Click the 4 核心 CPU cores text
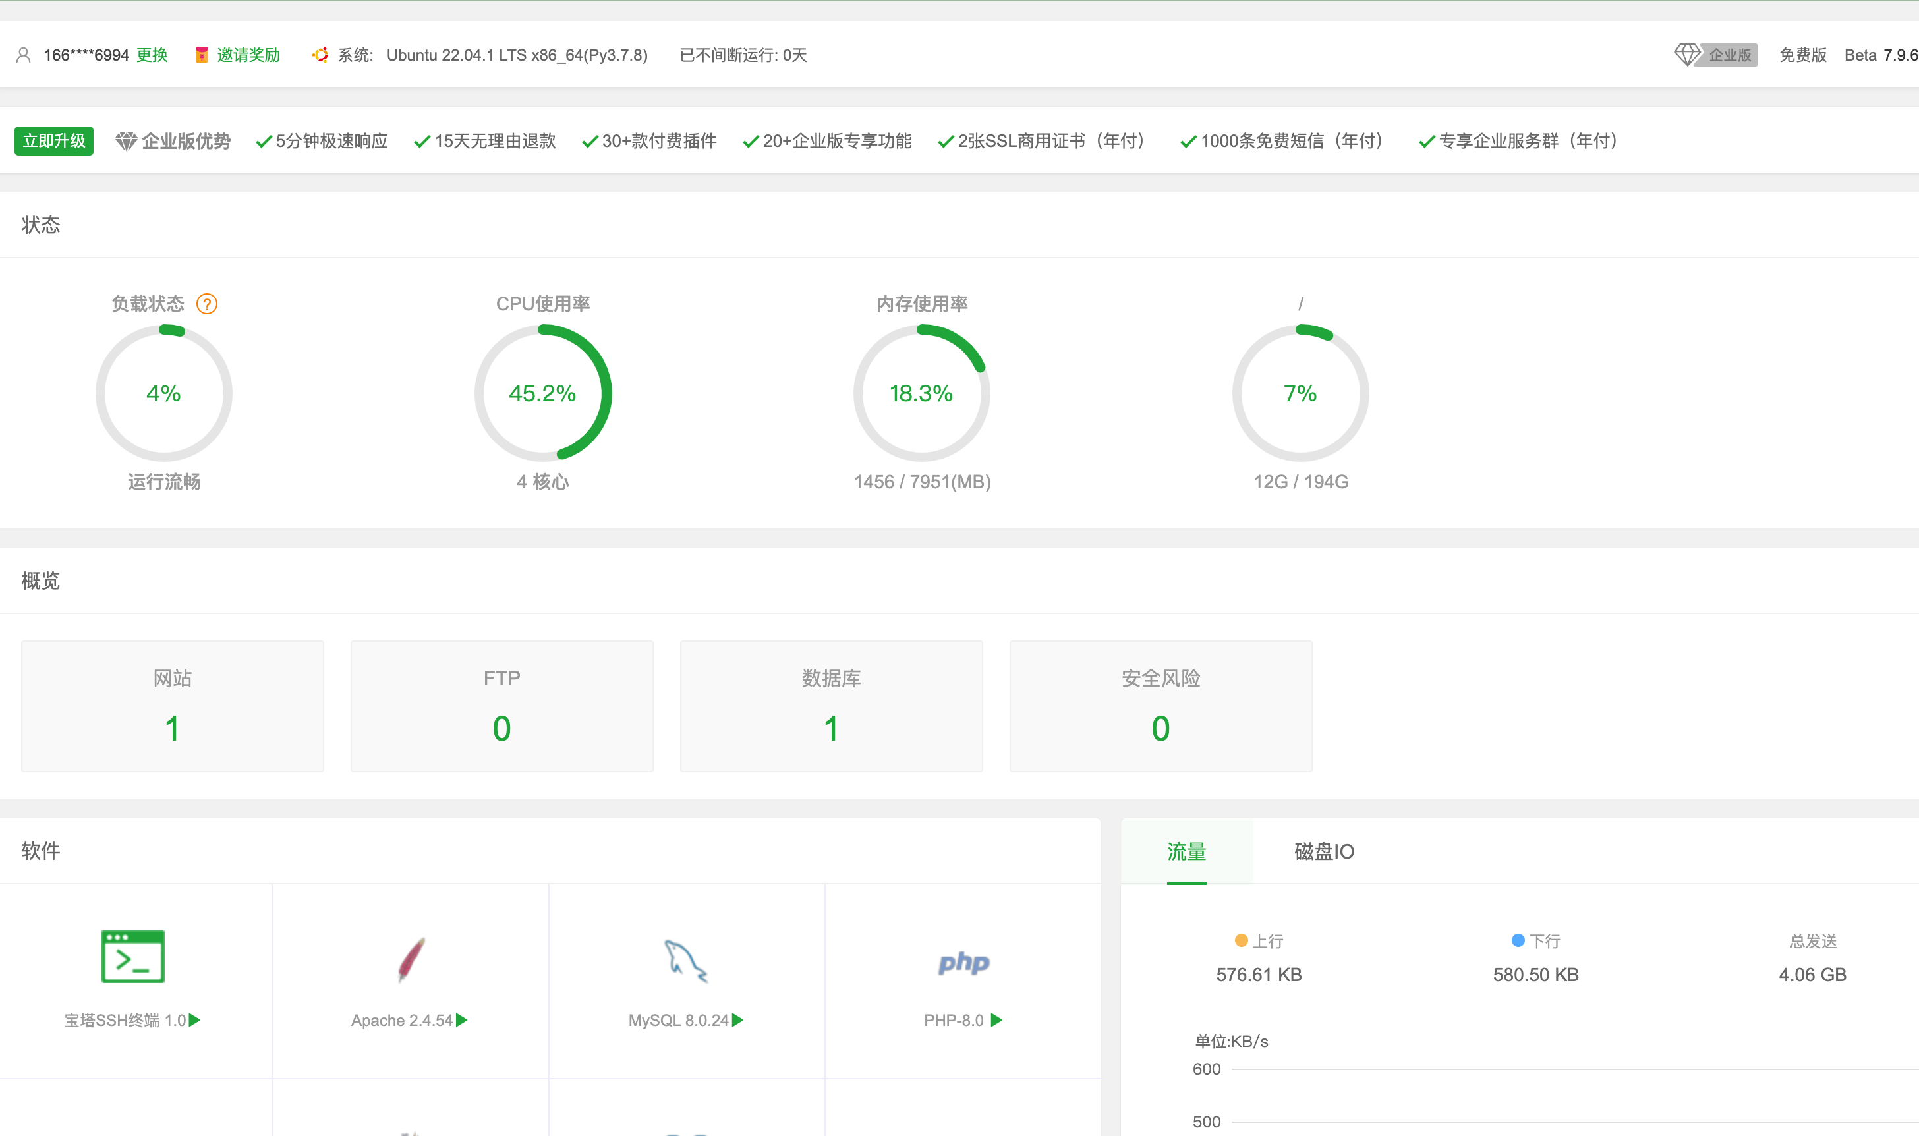This screenshot has height=1136, width=1919. point(543,482)
